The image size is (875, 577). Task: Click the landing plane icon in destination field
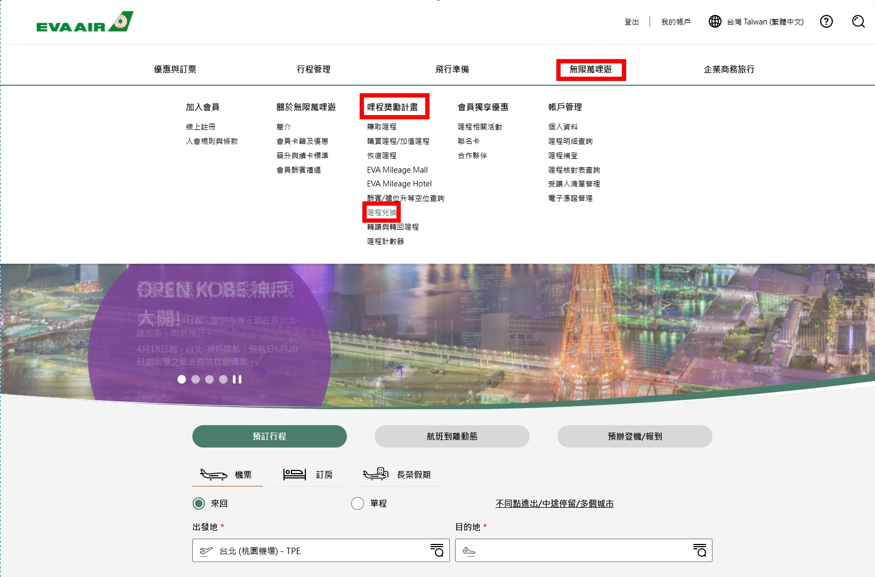coord(469,551)
